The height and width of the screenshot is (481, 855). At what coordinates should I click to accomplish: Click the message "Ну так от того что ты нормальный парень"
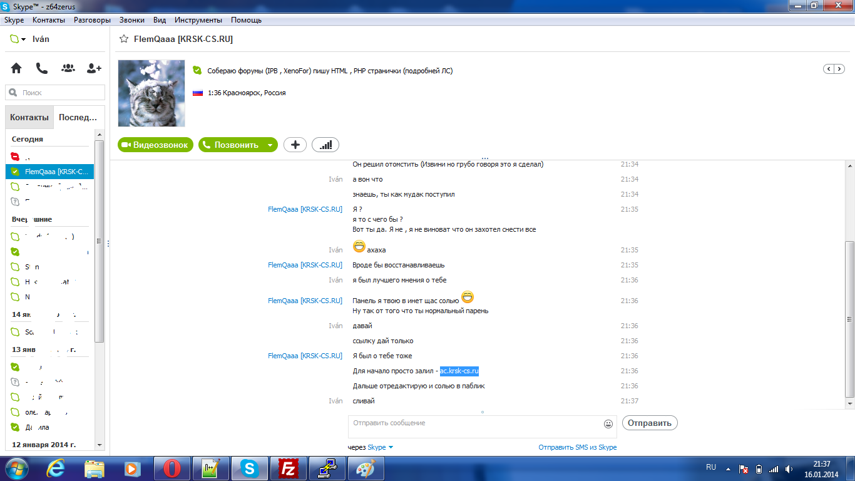[x=421, y=311]
